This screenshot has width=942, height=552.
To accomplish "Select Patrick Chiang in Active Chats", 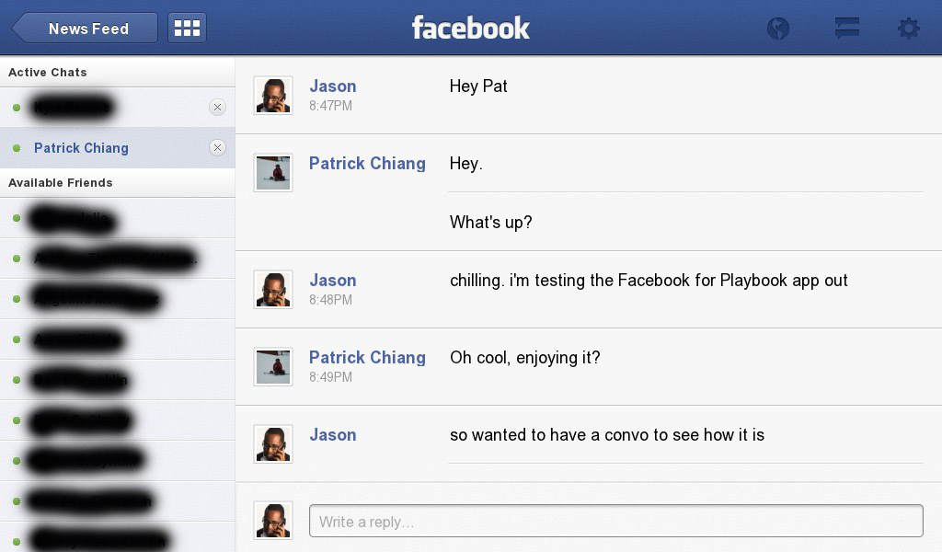I will (x=81, y=148).
